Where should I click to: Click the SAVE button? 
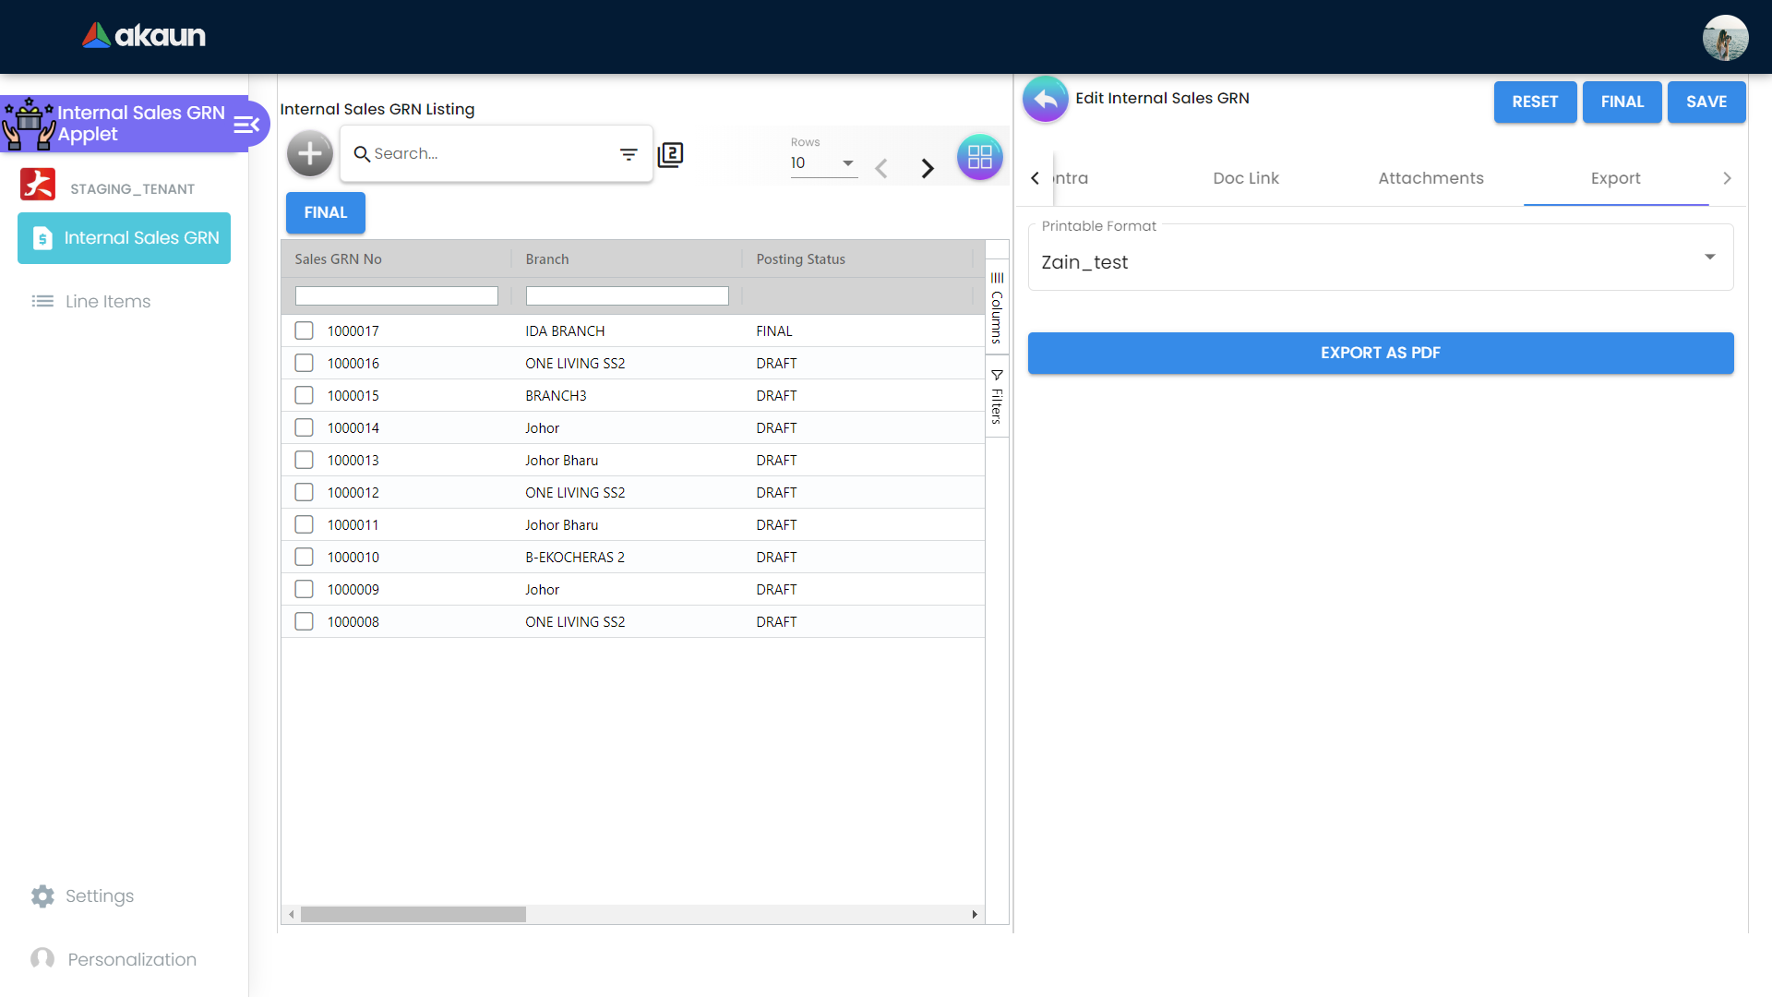pyautogui.click(x=1706, y=102)
